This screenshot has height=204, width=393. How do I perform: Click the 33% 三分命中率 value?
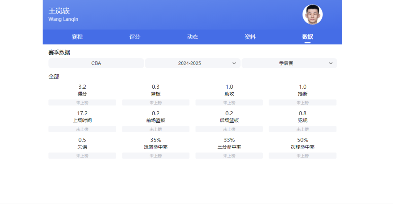pos(229,140)
